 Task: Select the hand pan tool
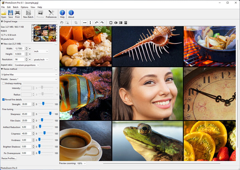click(x=62, y=23)
